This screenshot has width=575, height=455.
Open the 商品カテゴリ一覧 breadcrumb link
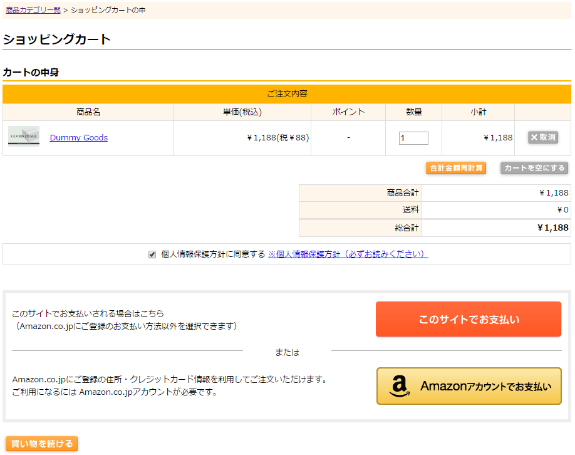point(33,10)
